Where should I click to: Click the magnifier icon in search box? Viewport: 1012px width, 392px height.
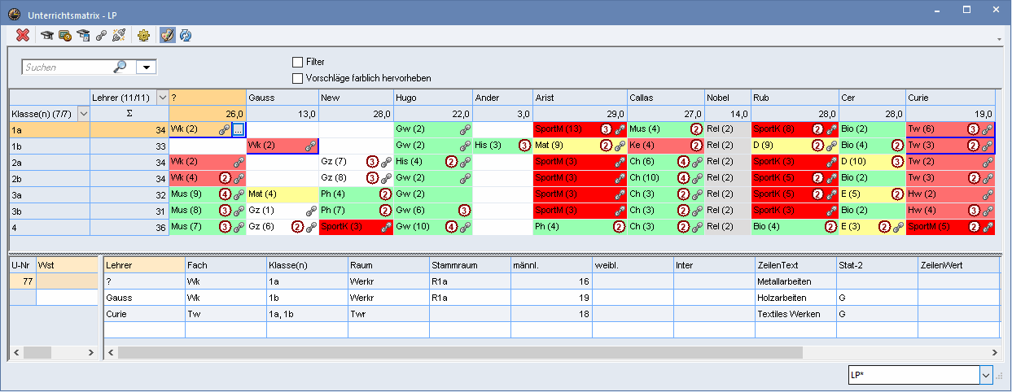(120, 67)
